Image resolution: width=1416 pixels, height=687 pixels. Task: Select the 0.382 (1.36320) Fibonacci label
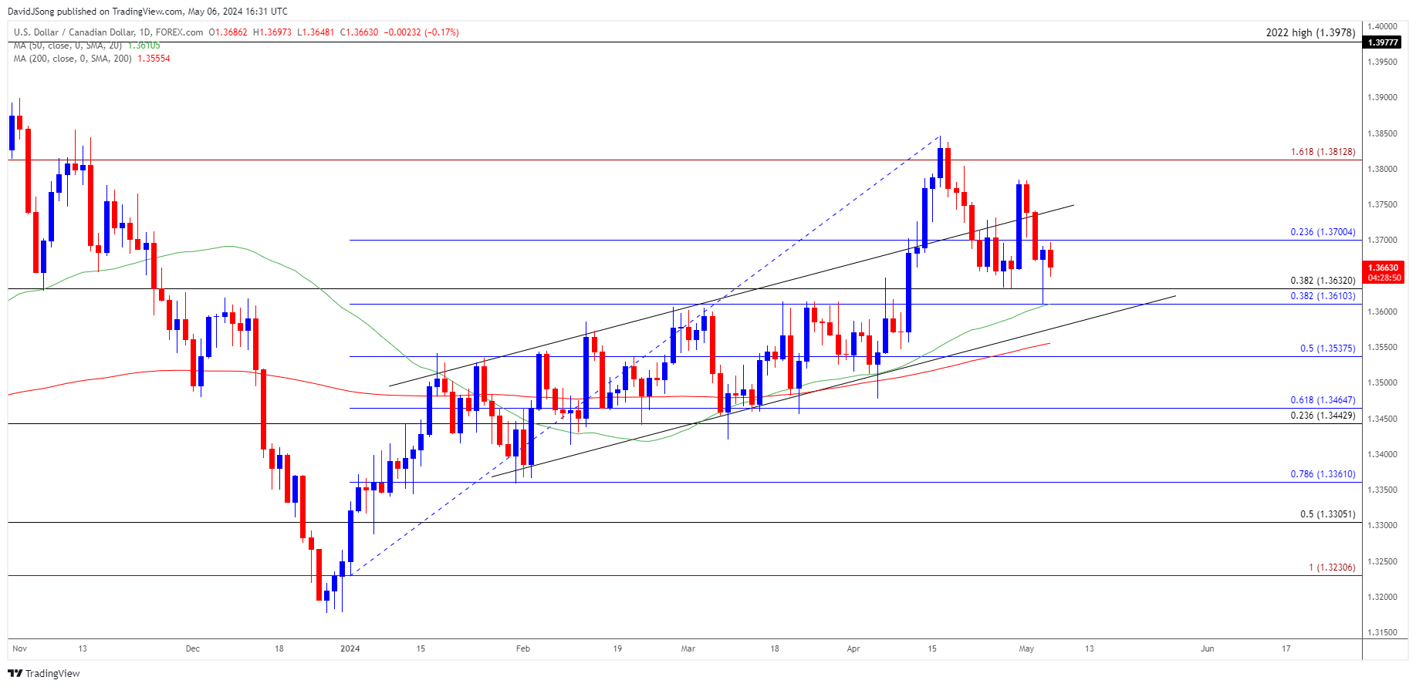pos(1323,281)
